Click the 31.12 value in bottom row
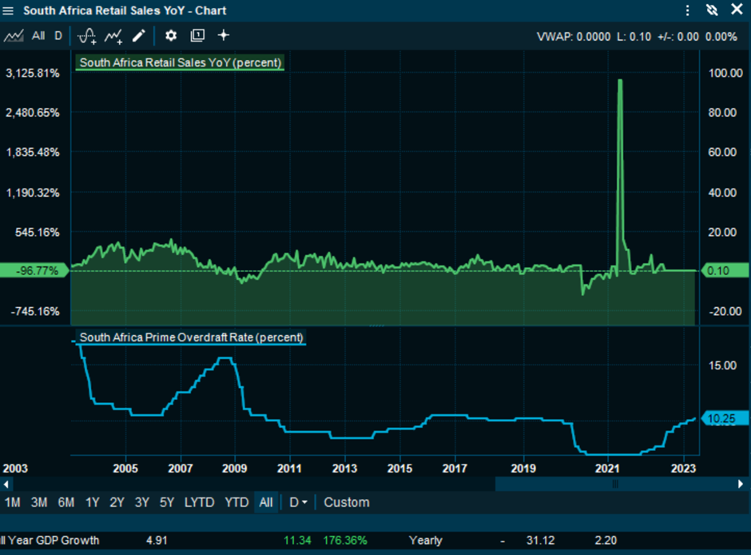Viewport: 751px width, 555px height. coord(540,540)
